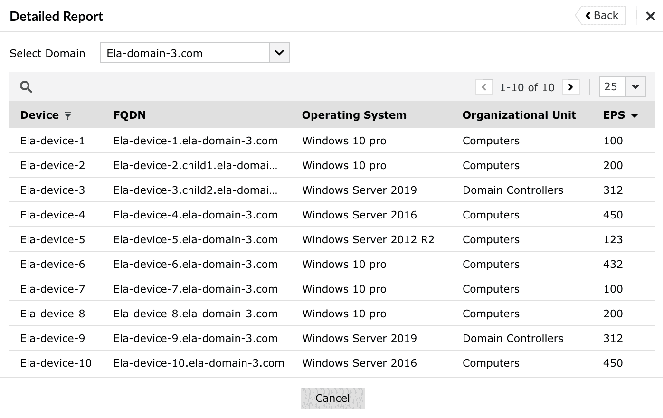Sort by EPS column arrow
The width and height of the screenshot is (663, 418).
tap(635, 115)
